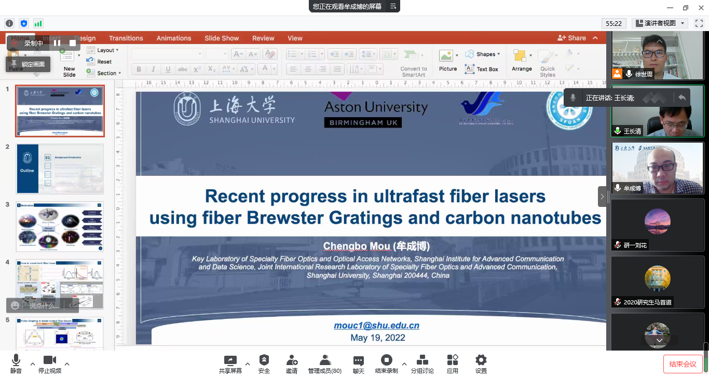Select slide 3 Motivation thumbnail
Image resolution: width=709 pixels, height=377 pixels.
[60, 226]
